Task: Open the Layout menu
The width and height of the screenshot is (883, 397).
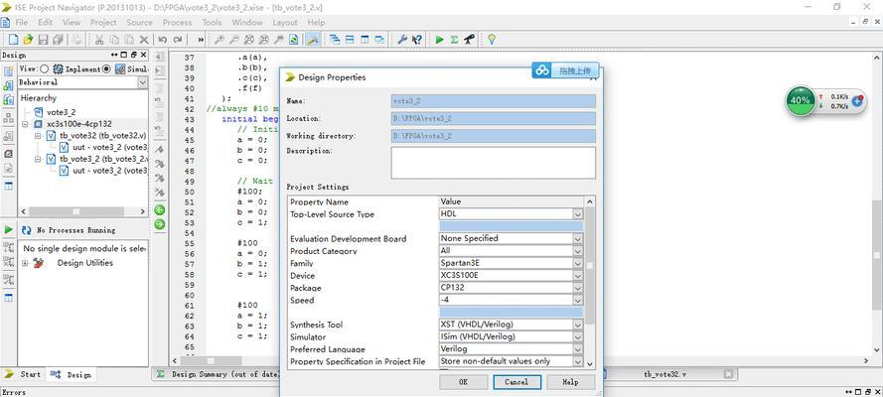Action: pos(285,23)
